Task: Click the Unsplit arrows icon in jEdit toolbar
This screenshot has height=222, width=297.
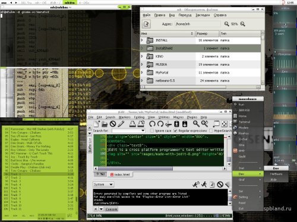Action: [224, 124]
